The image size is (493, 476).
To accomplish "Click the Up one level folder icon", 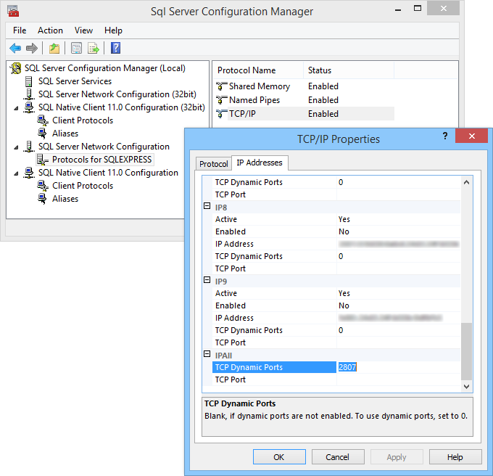I will 54,48.
